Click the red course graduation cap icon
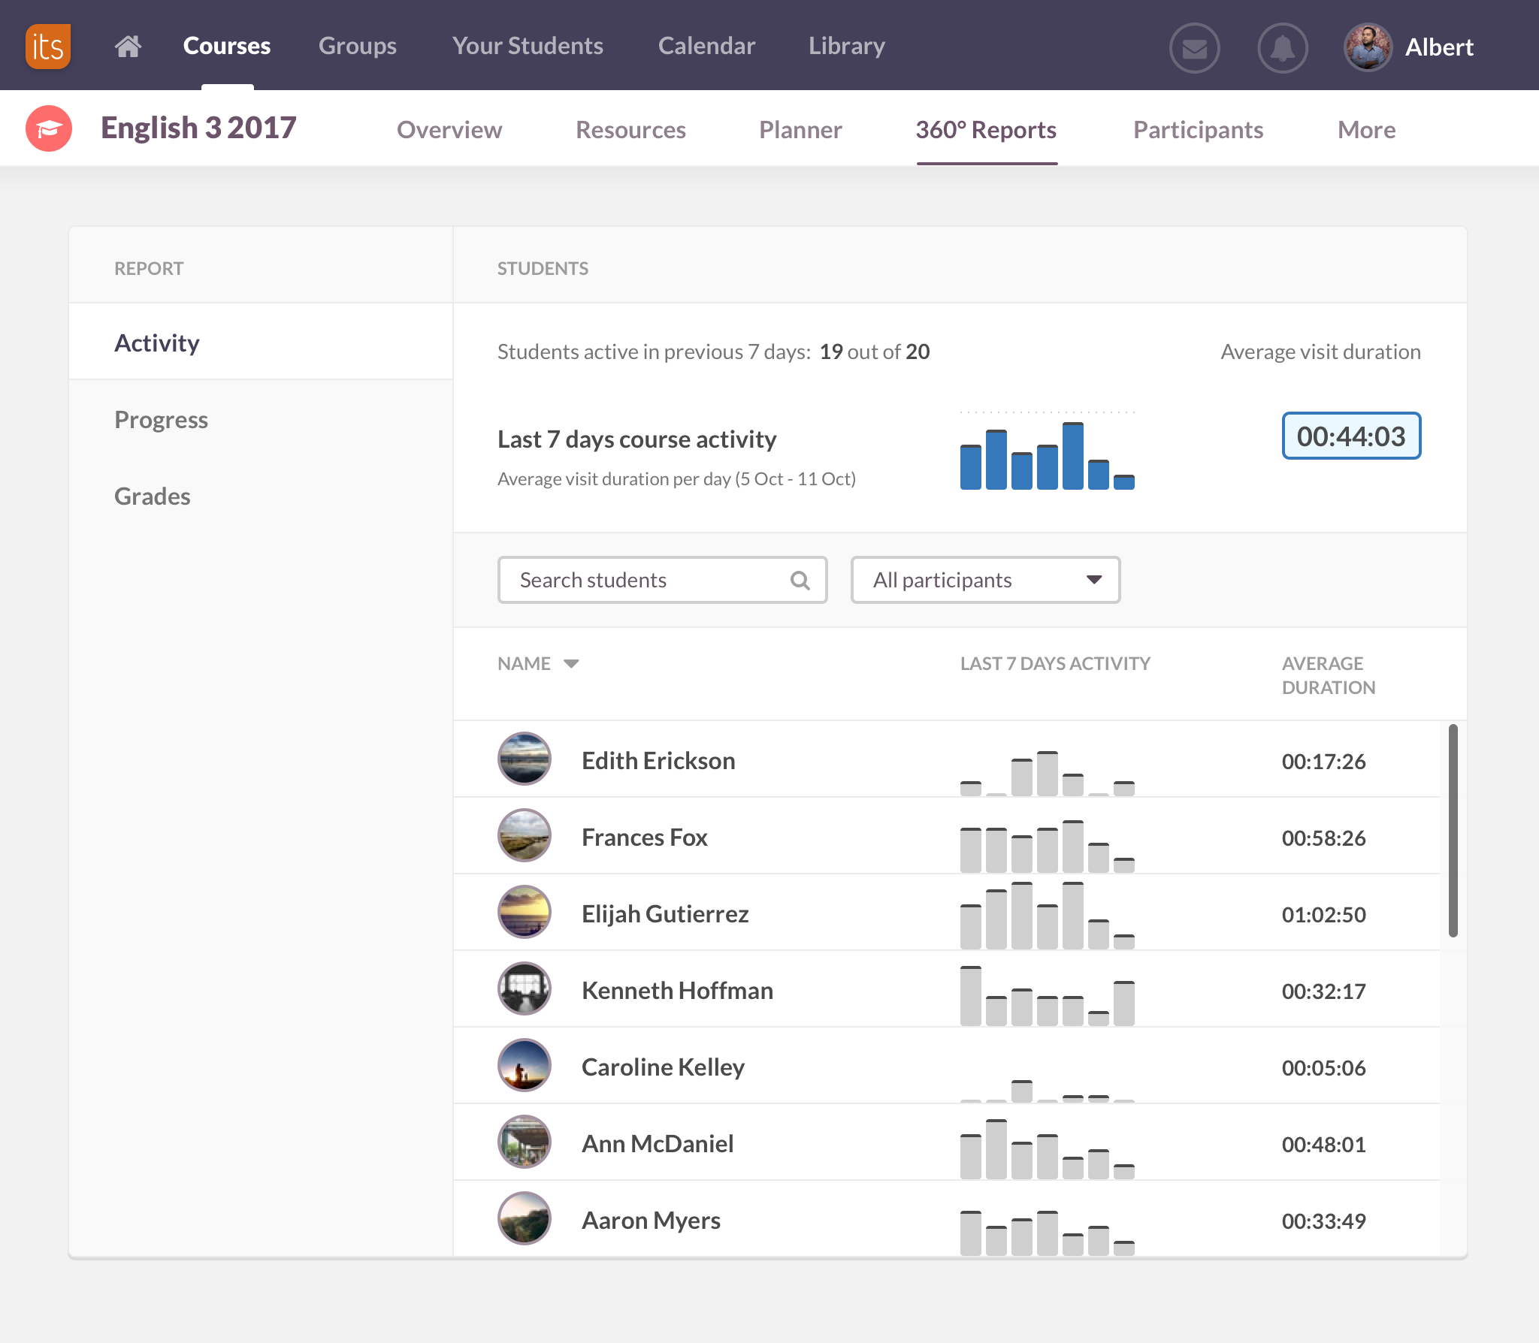This screenshot has width=1539, height=1343. pos(49,128)
